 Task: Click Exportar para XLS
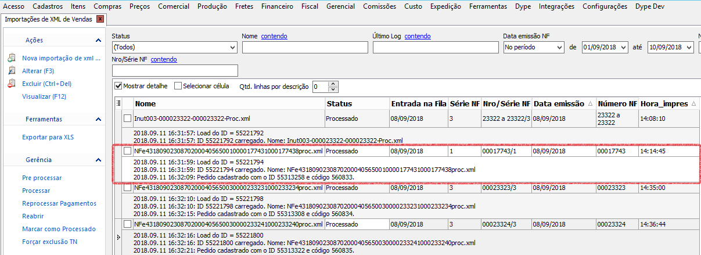(x=48, y=137)
